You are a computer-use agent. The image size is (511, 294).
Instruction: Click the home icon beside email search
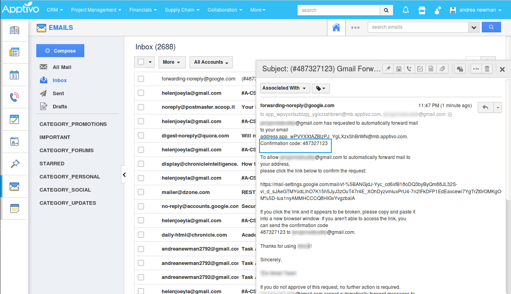coord(336,27)
